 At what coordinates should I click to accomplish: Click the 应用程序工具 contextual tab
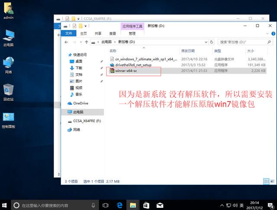tap(132, 26)
